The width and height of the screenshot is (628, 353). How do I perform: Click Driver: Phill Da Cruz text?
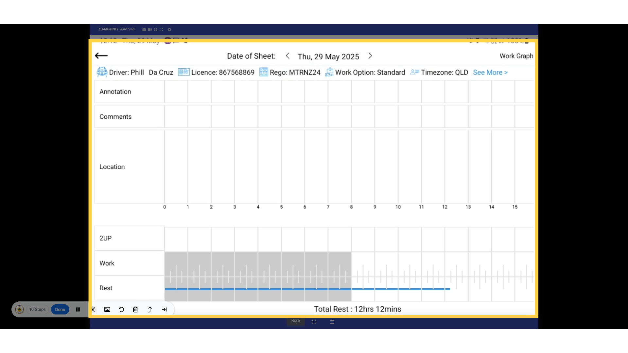(x=141, y=73)
